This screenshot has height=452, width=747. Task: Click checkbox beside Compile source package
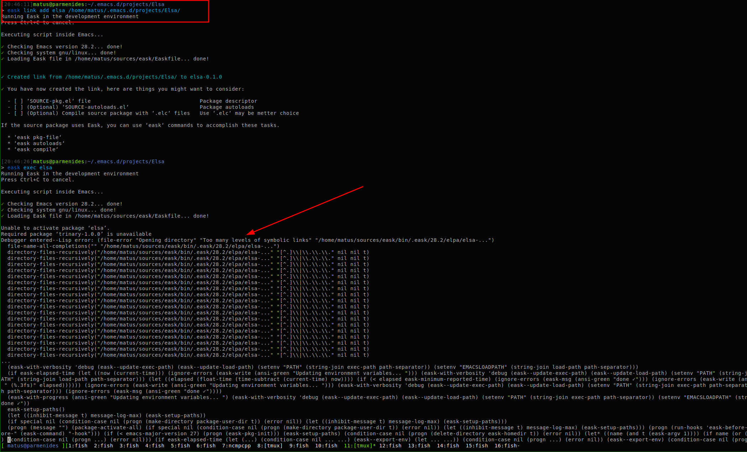pos(19,113)
